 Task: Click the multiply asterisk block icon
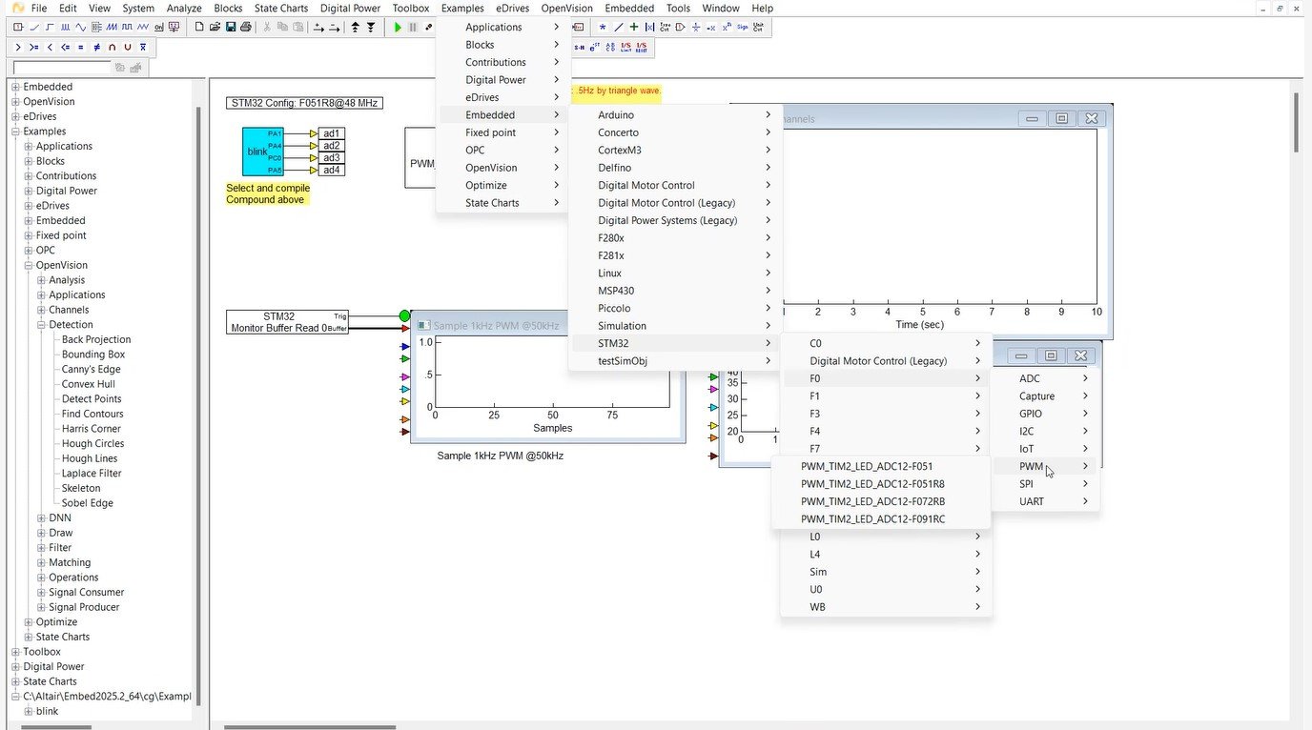[x=603, y=27]
